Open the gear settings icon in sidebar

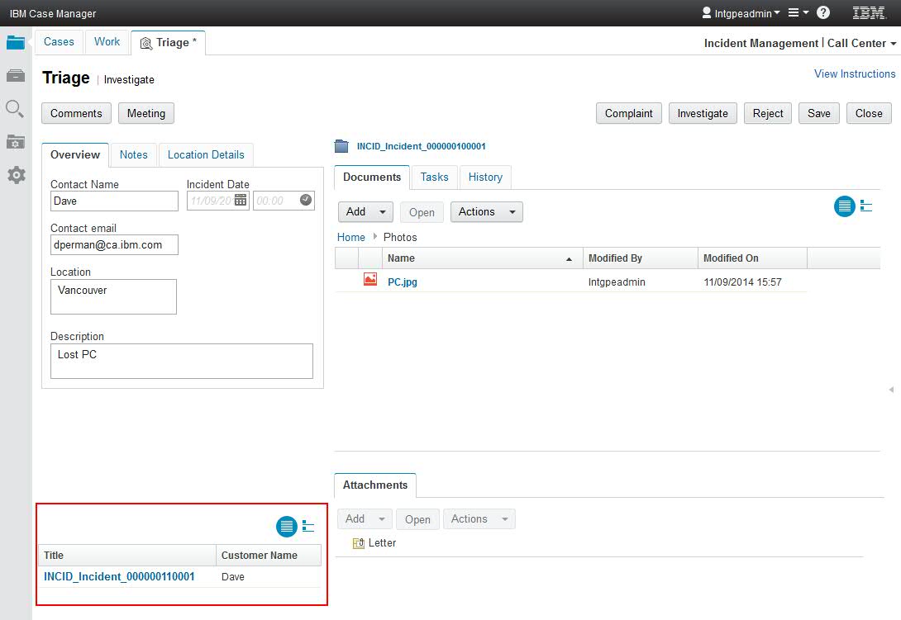(x=16, y=175)
